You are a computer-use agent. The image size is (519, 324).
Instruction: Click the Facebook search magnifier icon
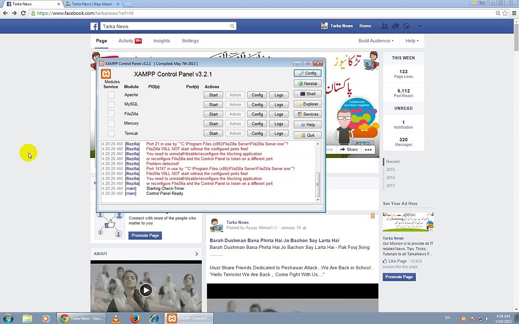[232, 26]
